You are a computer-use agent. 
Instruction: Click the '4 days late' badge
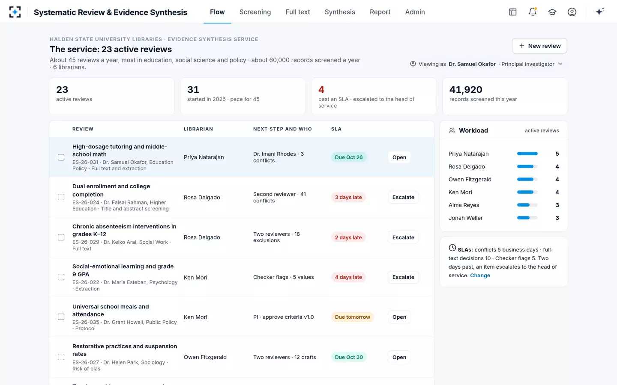pyautogui.click(x=348, y=277)
